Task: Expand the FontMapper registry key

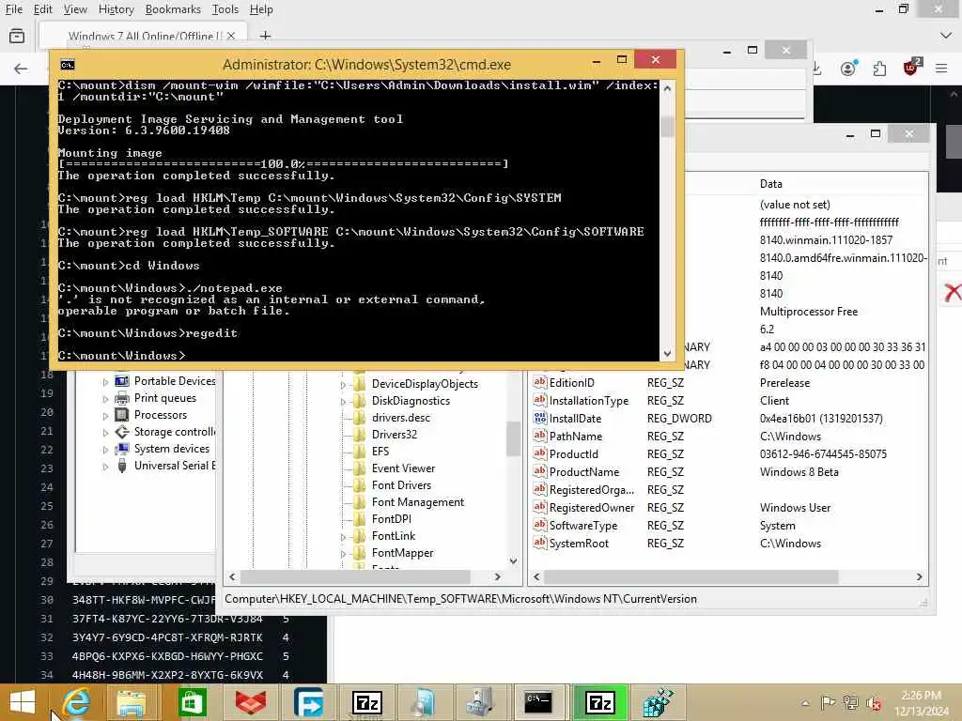Action: pos(343,554)
